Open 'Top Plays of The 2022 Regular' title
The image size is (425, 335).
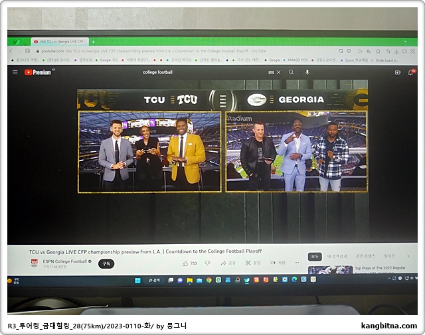coord(380,268)
